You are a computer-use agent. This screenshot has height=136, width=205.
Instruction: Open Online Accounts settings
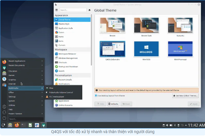(x=72, y=105)
